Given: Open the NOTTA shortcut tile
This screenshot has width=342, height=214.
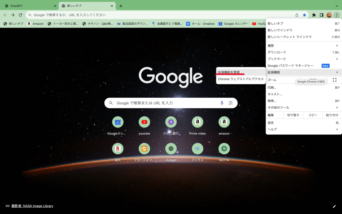Looking at the screenshot, I should tap(224, 152).
